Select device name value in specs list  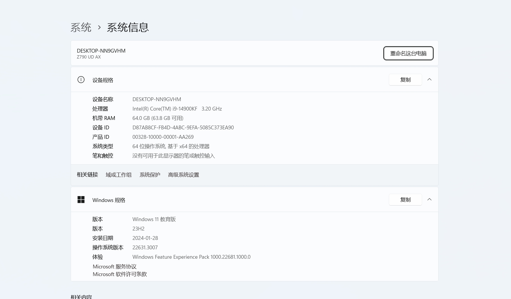(x=157, y=99)
